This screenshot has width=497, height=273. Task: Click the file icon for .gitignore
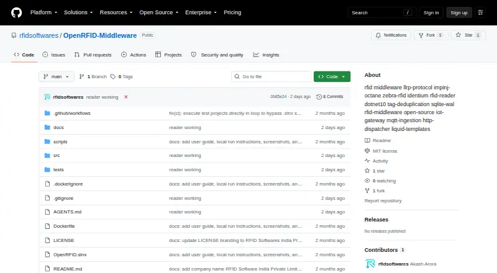tap(47, 199)
